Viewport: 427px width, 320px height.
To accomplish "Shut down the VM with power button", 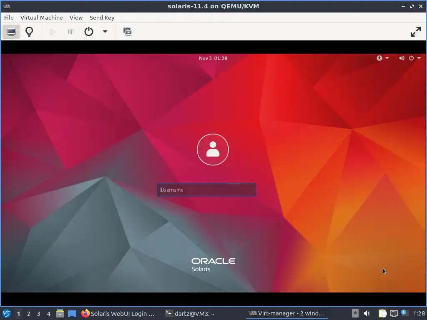I will pos(89,32).
